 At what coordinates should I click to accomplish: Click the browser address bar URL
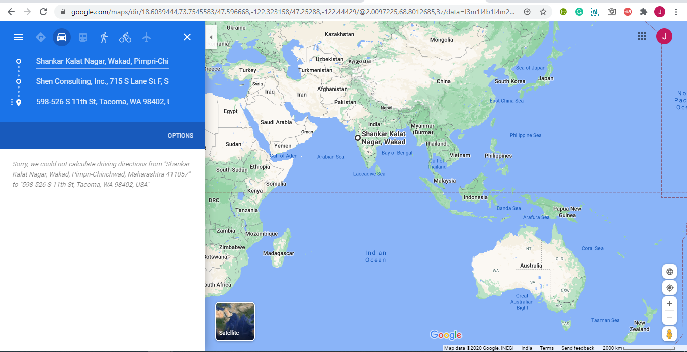point(293,12)
